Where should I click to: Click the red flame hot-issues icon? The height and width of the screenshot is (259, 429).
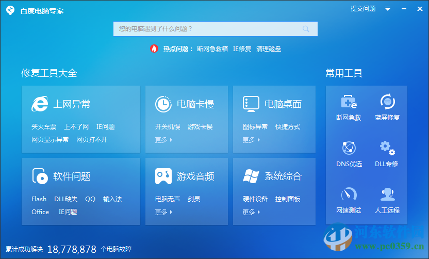pyautogui.click(x=154, y=48)
